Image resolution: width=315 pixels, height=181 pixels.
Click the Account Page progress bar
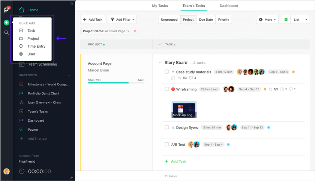[x=116, y=83]
